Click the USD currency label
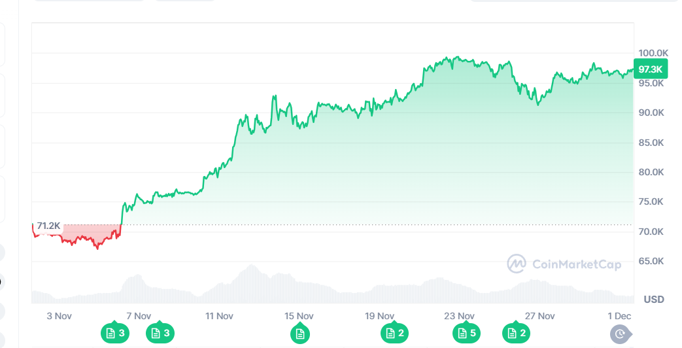 pyautogui.click(x=654, y=300)
